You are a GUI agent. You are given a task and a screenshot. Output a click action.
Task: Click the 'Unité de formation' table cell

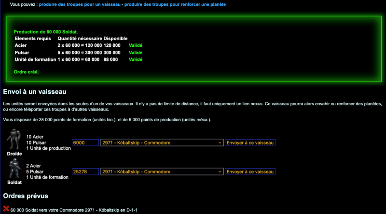[x=35, y=59]
